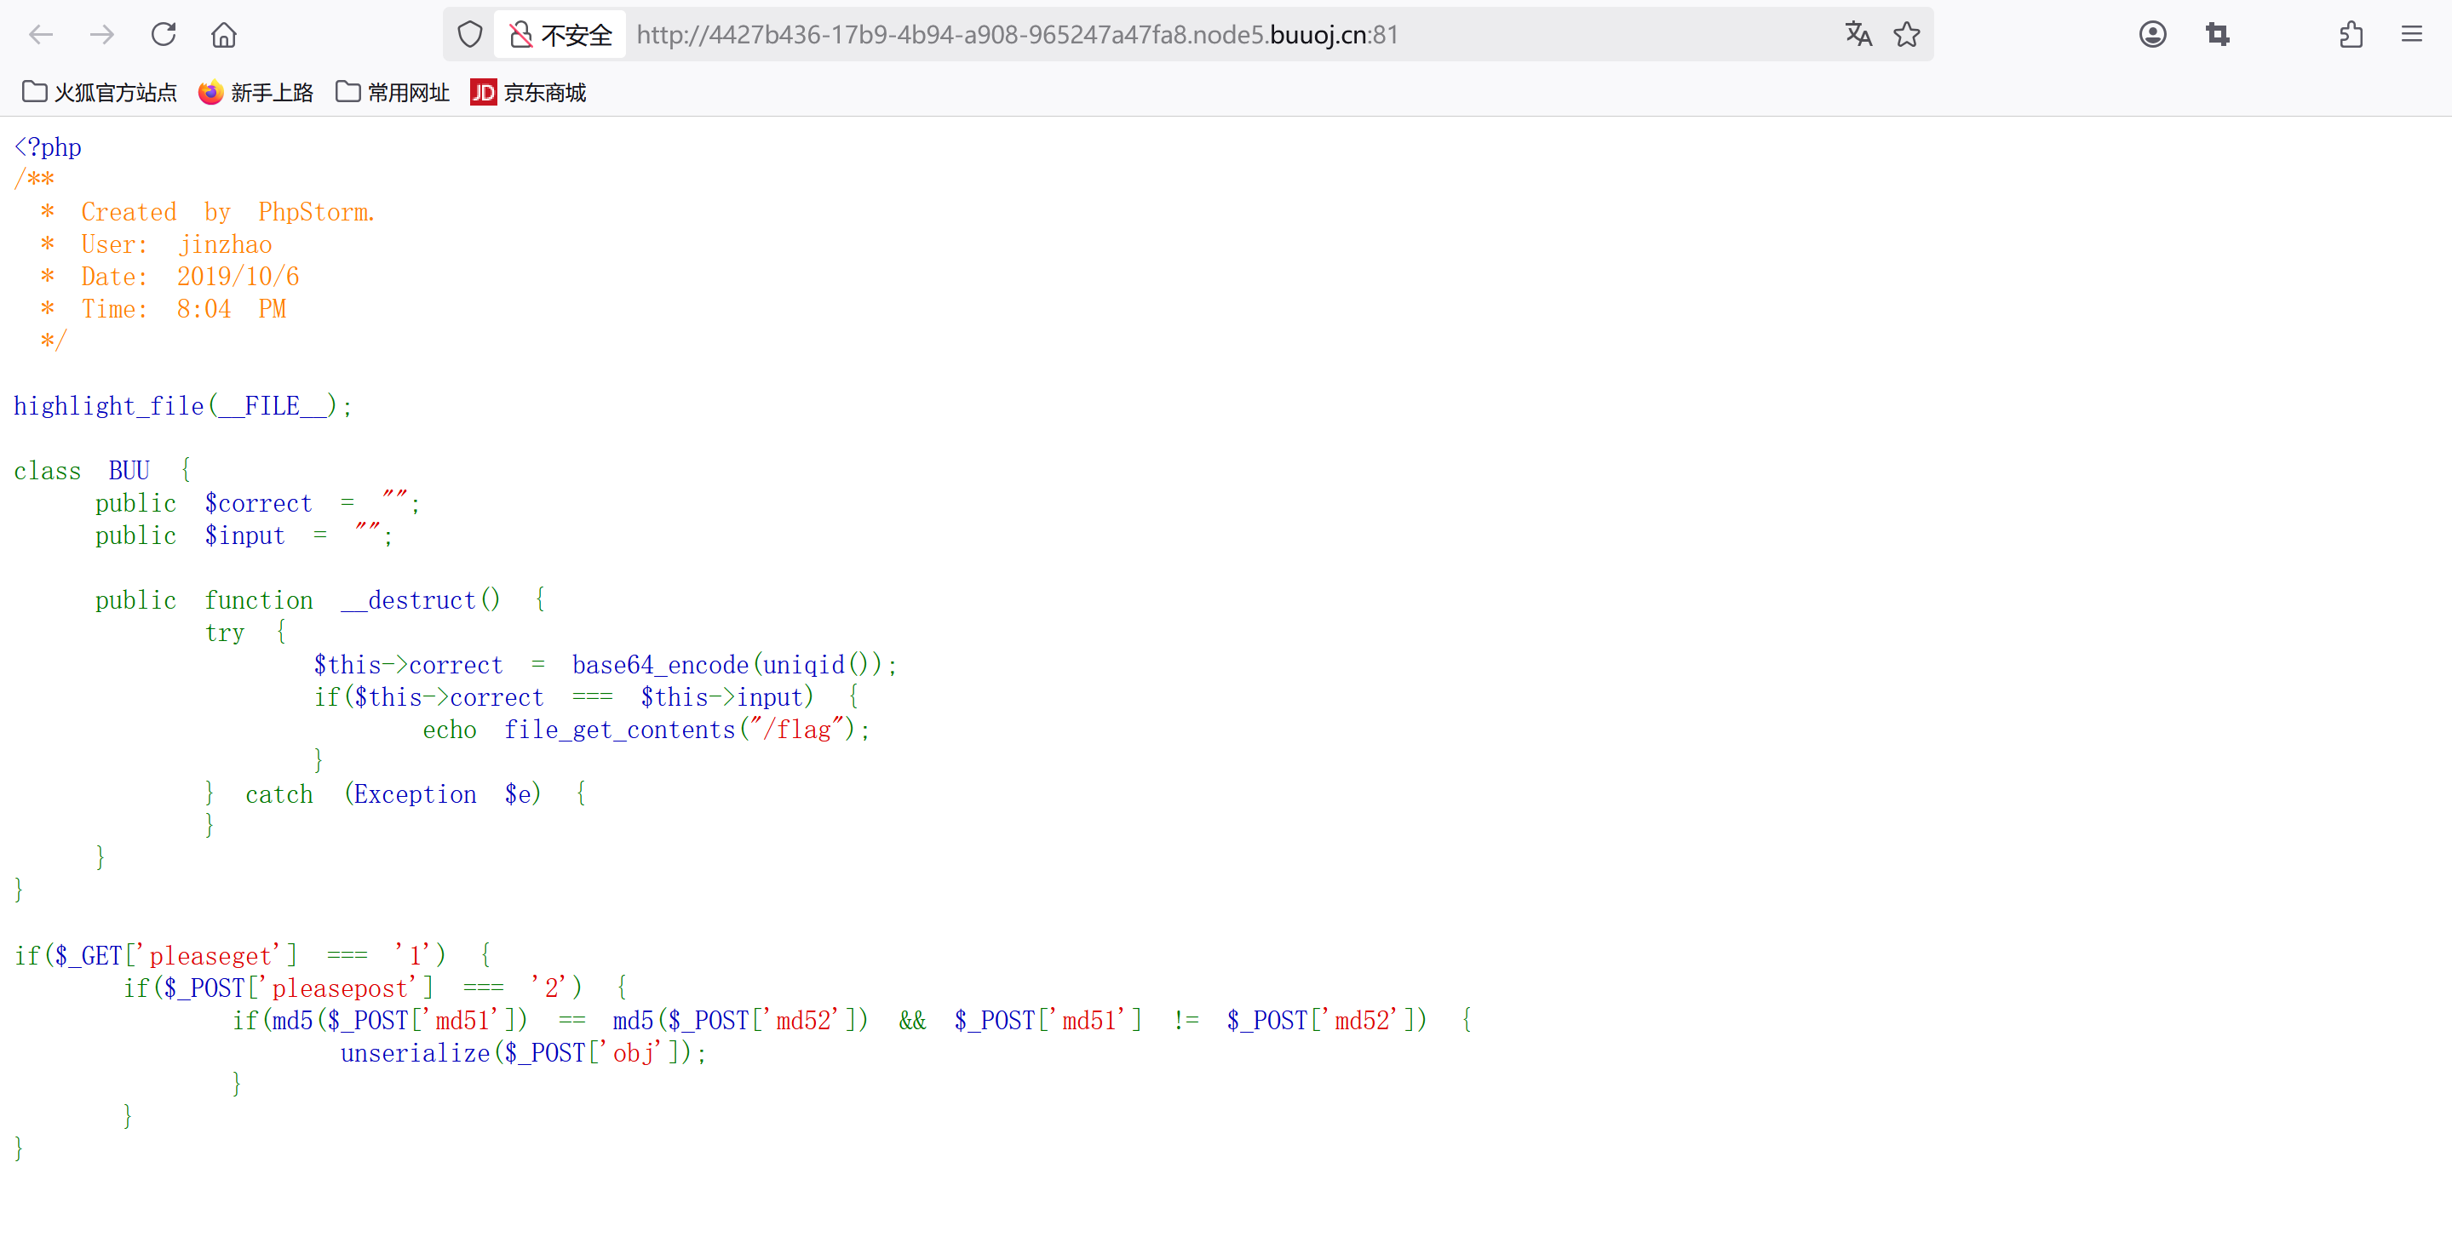The image size is (2452, 1254).
Task: Go to the browser home page
Action: pyautogui.click(x=224, y=35)
